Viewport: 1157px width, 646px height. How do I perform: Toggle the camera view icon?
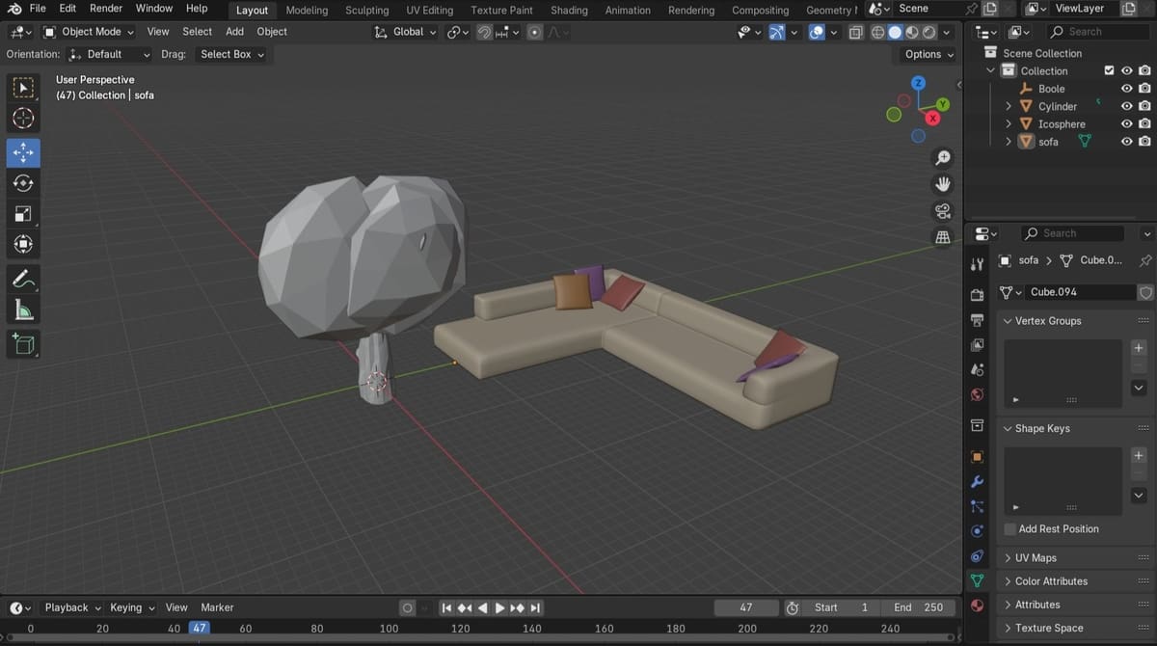pos(943,211)
